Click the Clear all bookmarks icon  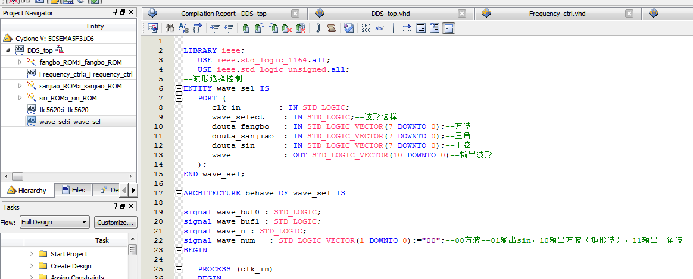pos(301,28)
